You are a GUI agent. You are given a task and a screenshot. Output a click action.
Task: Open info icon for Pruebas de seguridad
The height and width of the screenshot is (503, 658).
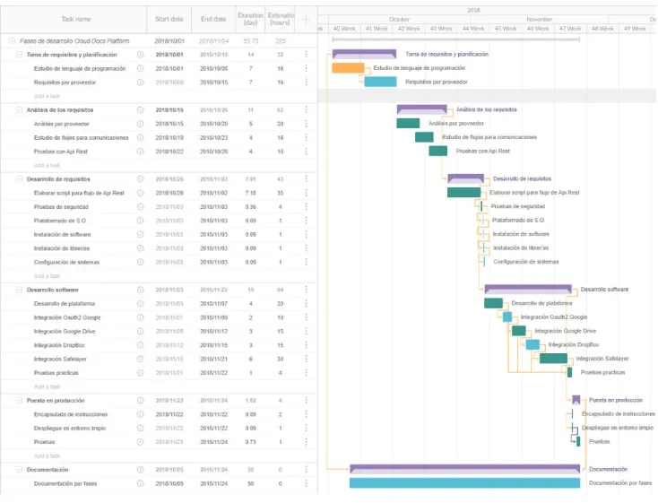[x=140, y=207]
